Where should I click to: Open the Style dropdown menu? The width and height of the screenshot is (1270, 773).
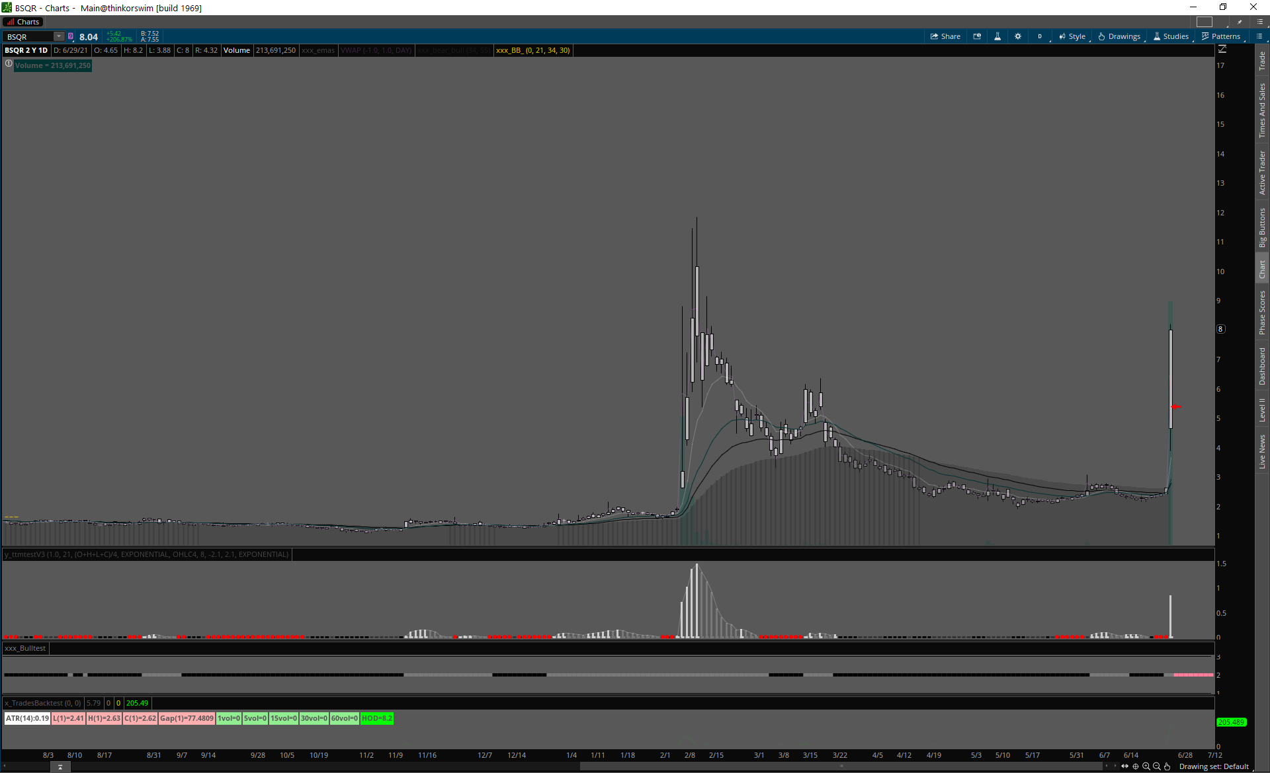coord(1072,36)
